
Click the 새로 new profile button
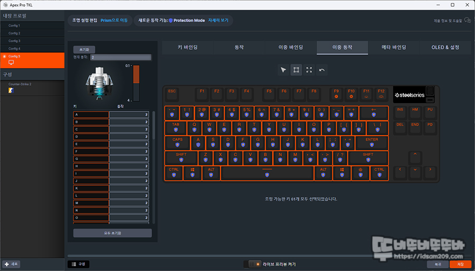11,264
